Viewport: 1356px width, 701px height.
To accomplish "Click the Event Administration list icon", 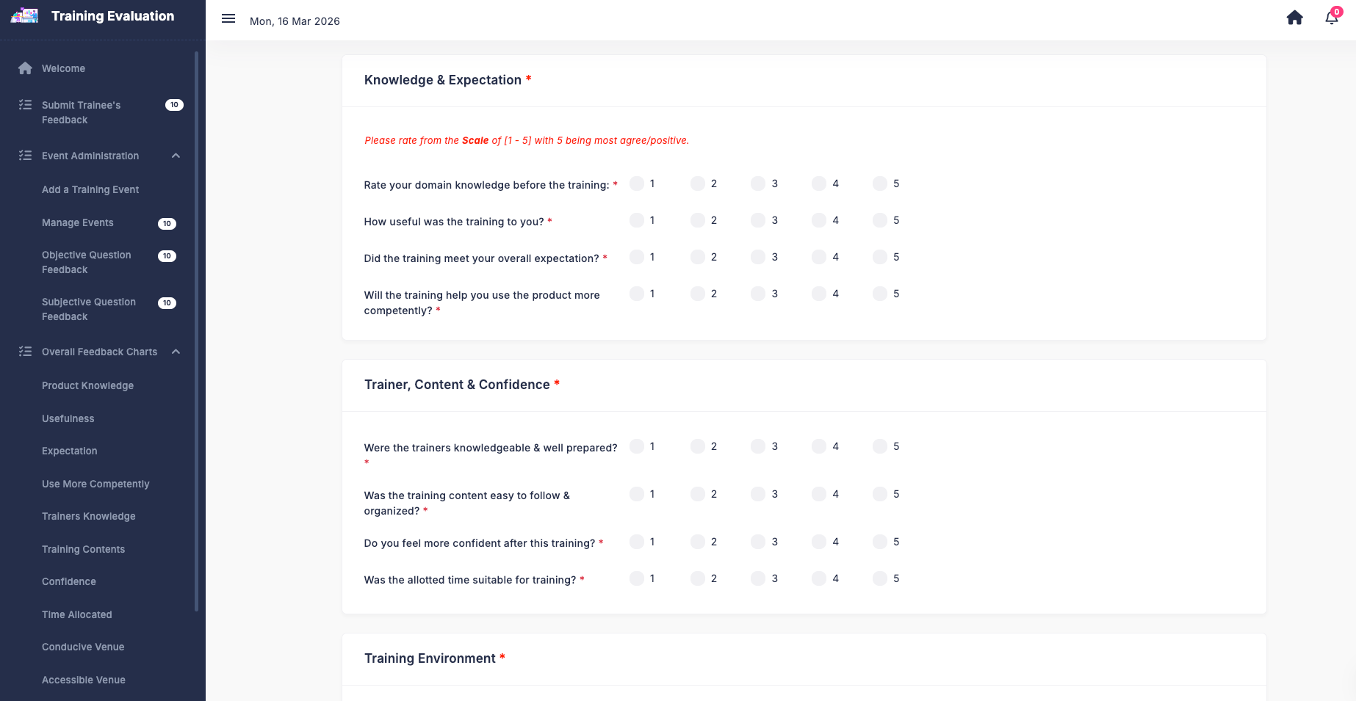I will [x=25, y=156].
